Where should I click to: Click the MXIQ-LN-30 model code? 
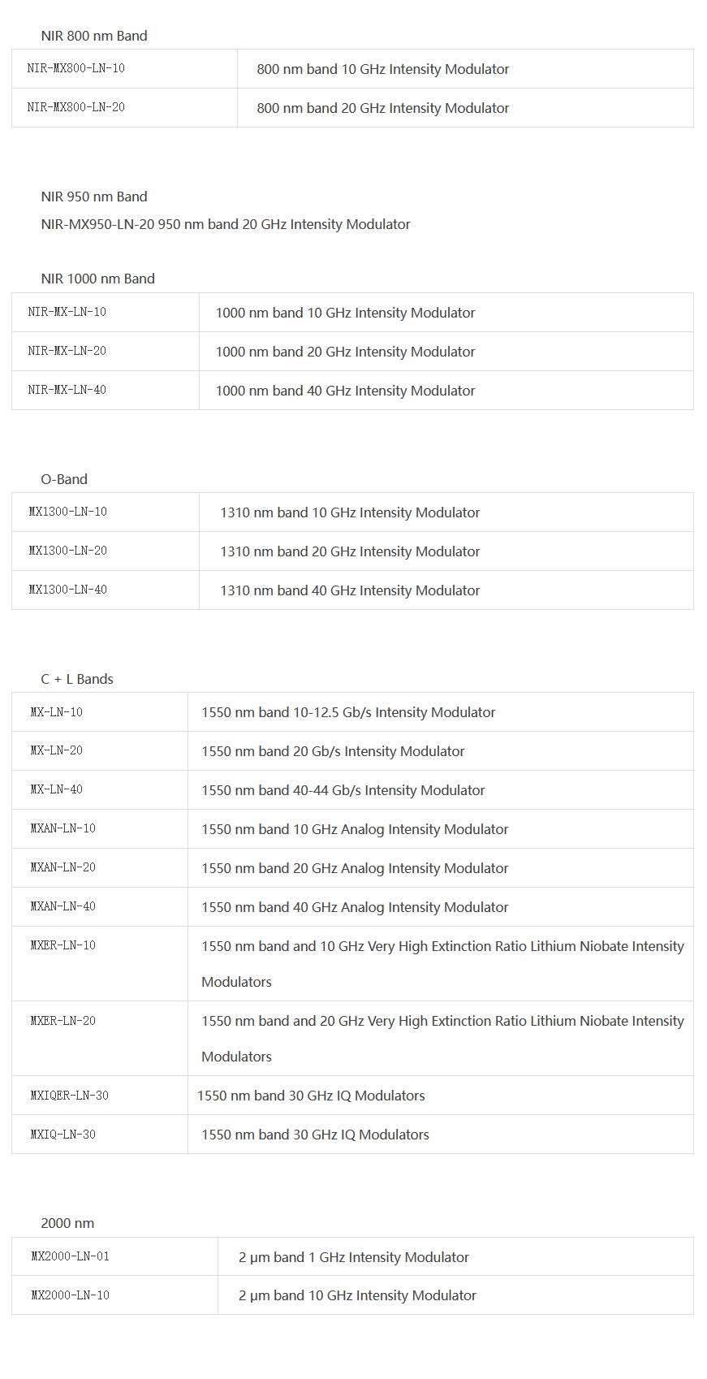coord(63,1135)
